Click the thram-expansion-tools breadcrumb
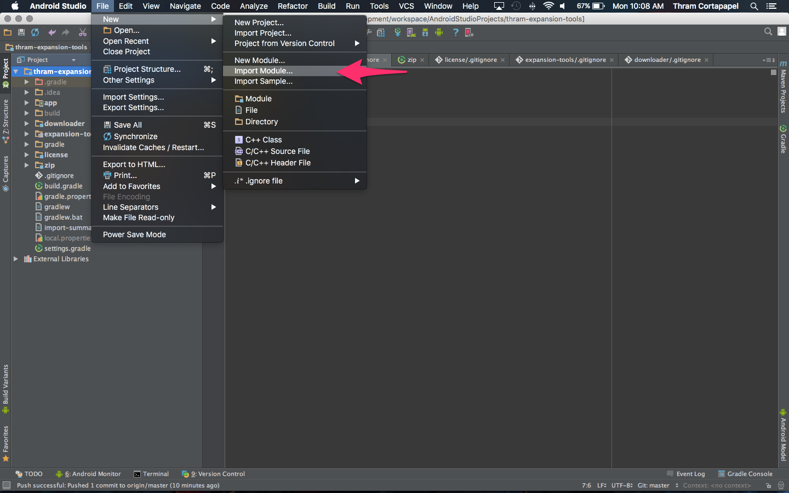Viewport: 789px width, 493px height. (47, 47)
